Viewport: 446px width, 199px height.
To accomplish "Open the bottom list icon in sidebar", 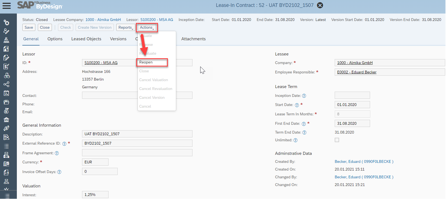I will click(7, 196).
